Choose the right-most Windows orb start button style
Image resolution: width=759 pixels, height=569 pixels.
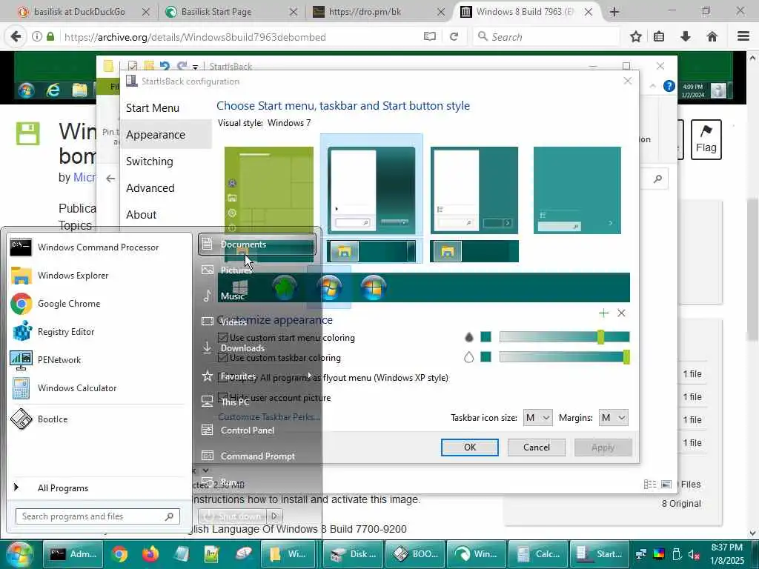tap(374, 287)
